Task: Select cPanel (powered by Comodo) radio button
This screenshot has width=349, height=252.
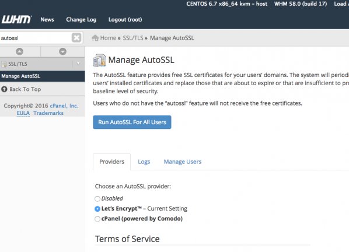Action: (x=97, y=219)
